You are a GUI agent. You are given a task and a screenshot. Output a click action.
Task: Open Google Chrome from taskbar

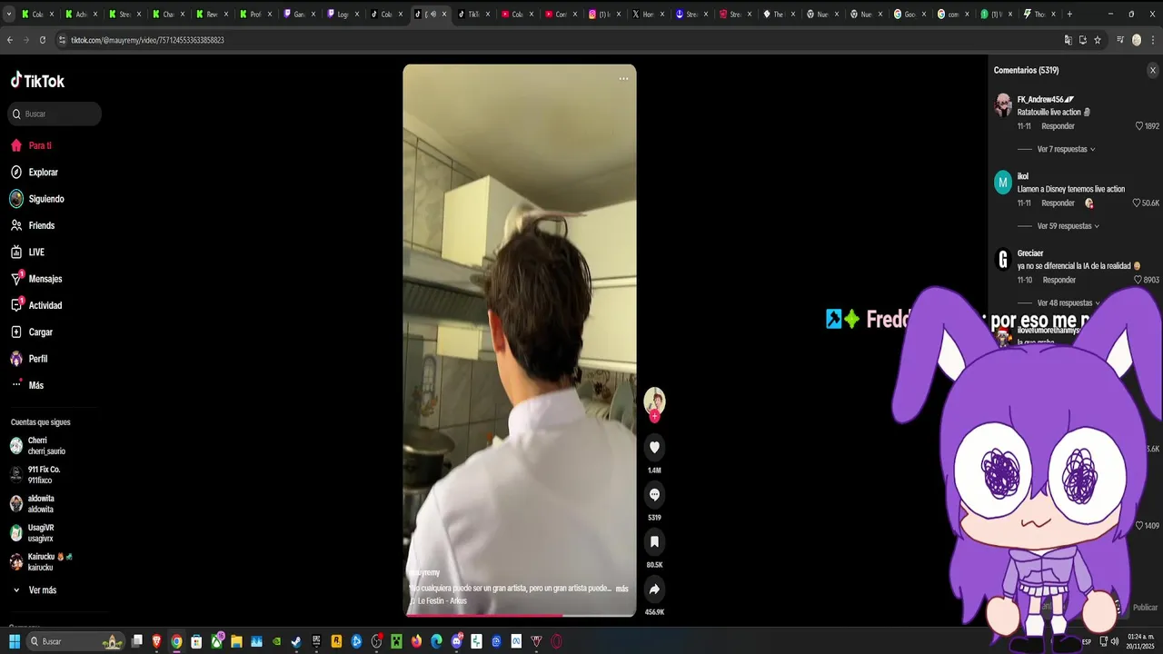pos(176,641)
